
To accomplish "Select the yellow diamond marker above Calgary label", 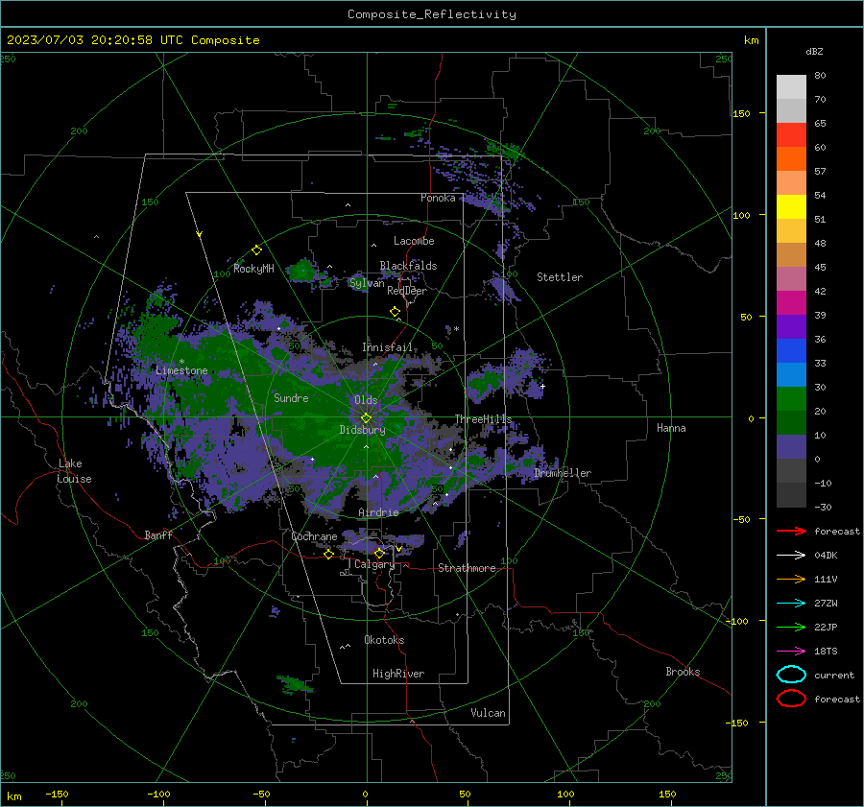I will (379, 553).
